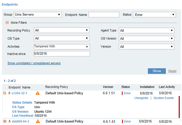Image resolution: width=182 pixels, height=125 pixels.
Task: Collapse details for endpoint u1204-32-1
Action: click(4, 93)
